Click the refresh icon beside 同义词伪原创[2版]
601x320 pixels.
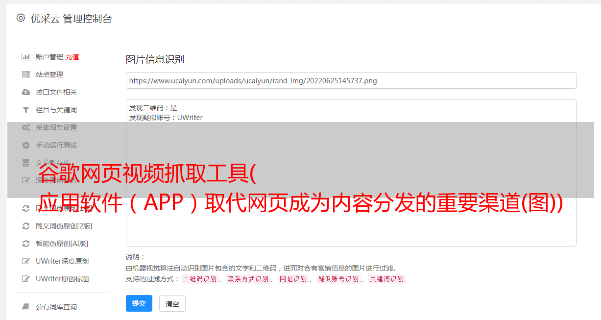pos(26,226)
